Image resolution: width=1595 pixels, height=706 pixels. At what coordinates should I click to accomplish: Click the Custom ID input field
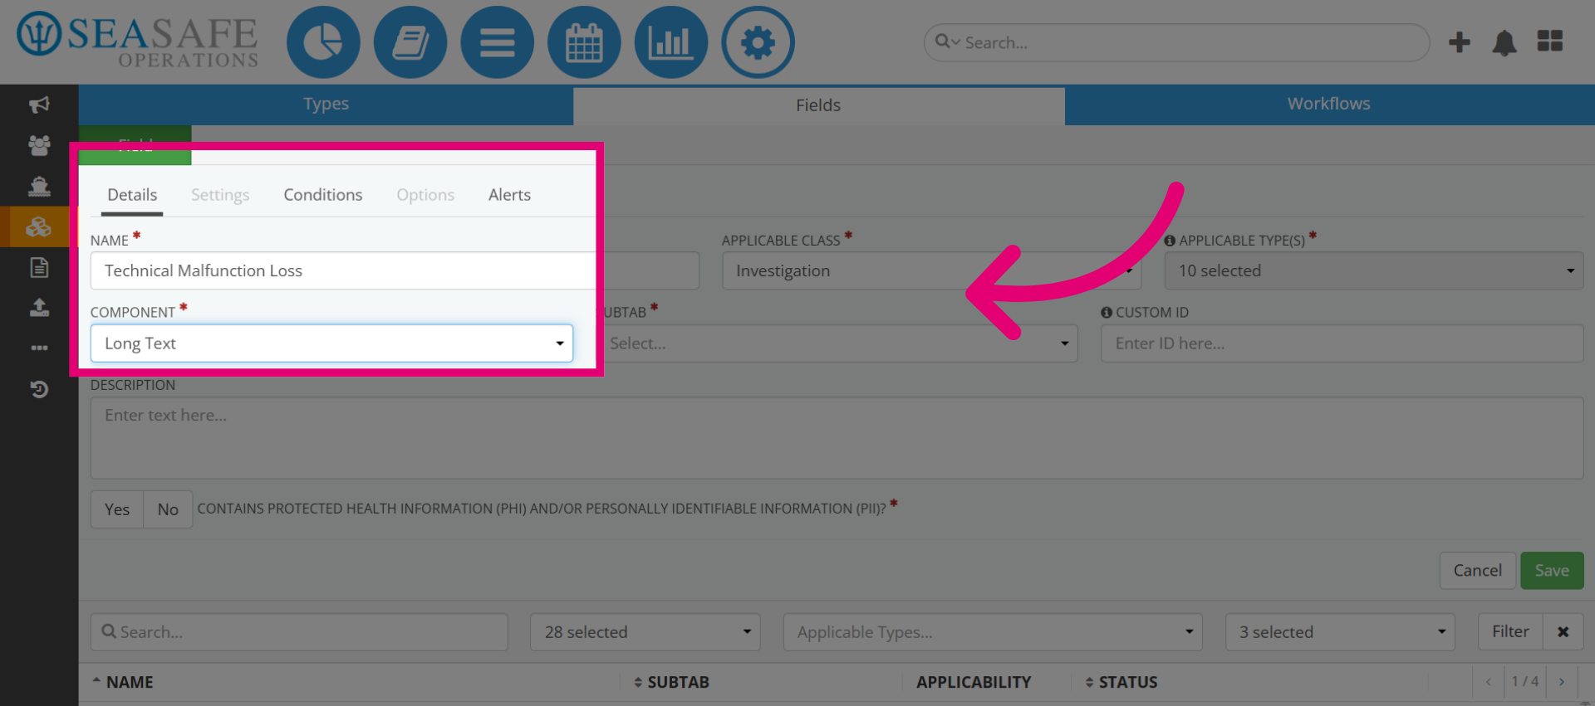pyautogui.click(x=1342, y=343)
